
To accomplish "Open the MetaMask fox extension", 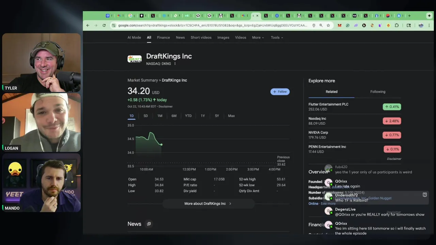I will coord(339,25).
